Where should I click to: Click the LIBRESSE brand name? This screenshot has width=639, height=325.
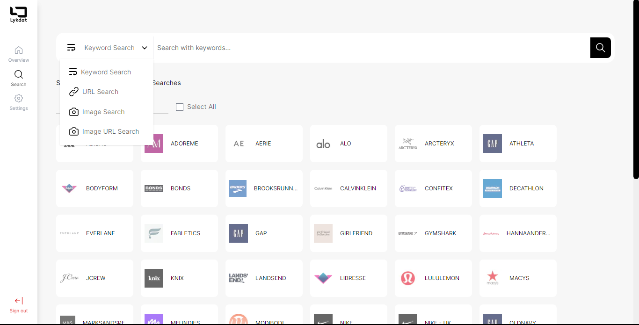pos(353,278)
